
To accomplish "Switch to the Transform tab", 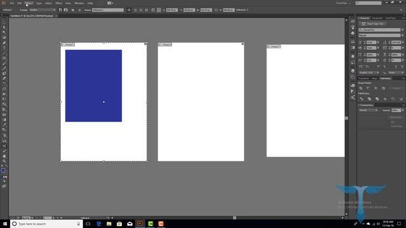I will [x=363, y=79].
